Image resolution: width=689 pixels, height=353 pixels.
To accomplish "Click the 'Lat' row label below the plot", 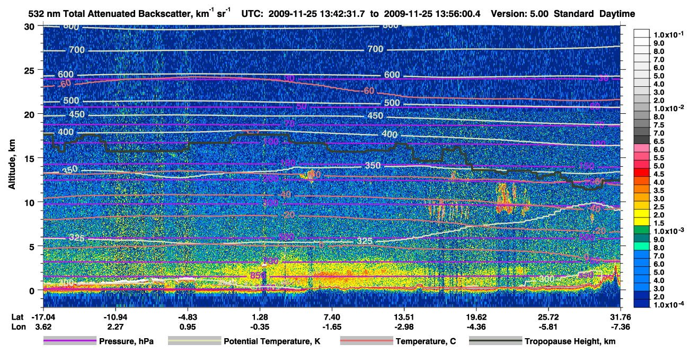I will [x=17, y=317].
